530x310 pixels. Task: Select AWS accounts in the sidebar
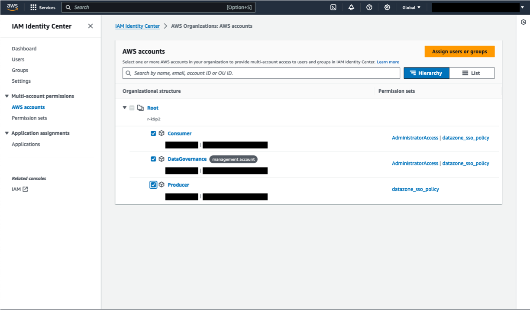point(28,107)
